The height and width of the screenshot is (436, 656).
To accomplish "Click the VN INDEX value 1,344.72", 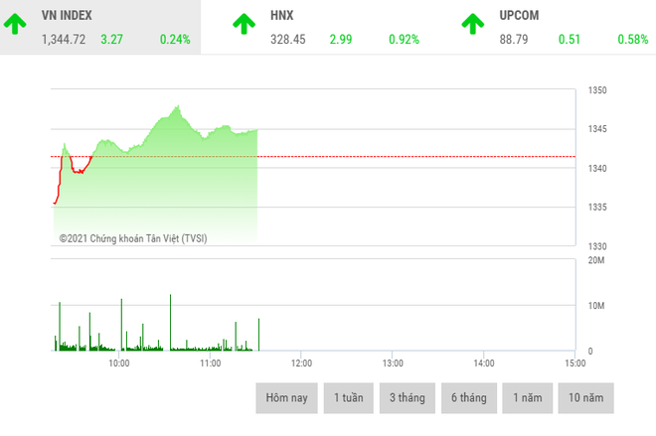I will (64, 40).
